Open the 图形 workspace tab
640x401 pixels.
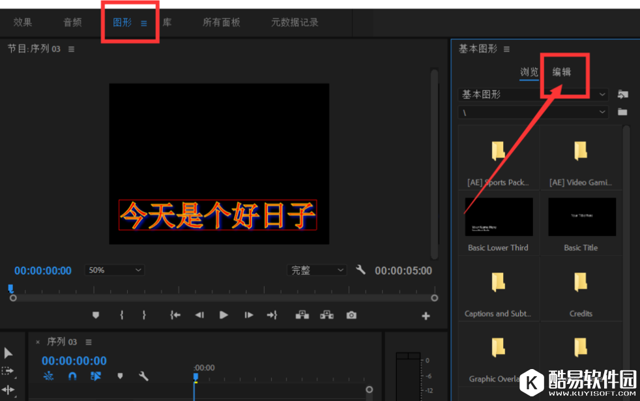point(123,22)
